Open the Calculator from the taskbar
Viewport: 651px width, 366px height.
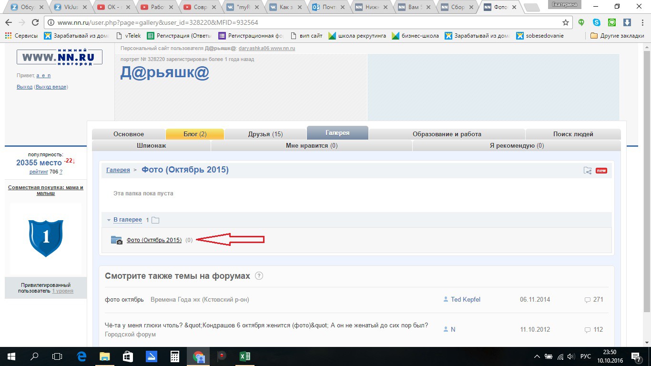pyautogui.click(x=175, y=356)
